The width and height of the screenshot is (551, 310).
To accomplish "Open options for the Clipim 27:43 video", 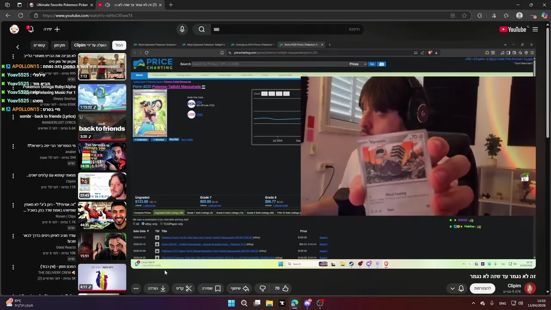I will tap(13, 176).
